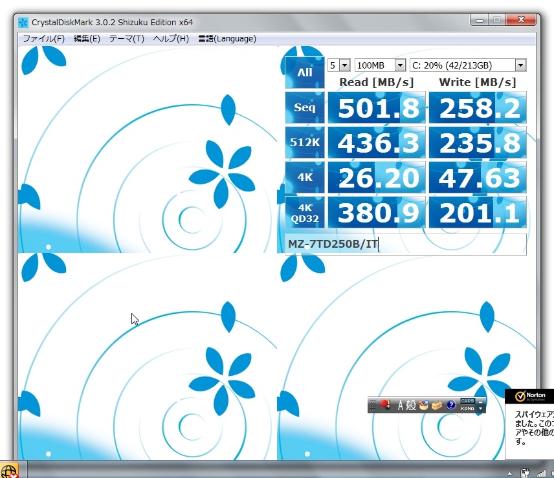The image size is (554, 478).
Task: Open the ヘルプ(H) menu
Action: point(171,38)
